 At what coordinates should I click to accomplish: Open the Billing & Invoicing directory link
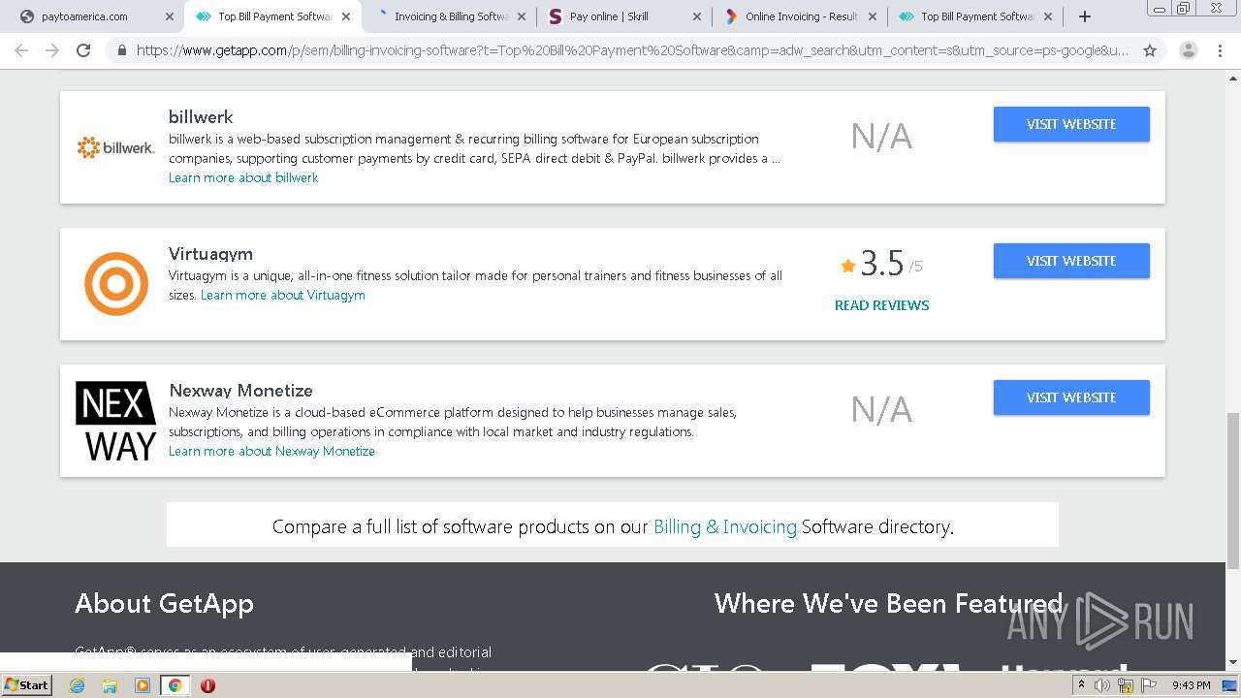click(x=725, y=526)
